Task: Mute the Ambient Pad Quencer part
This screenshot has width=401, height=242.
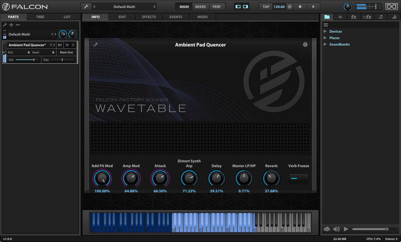Action: tap(67, 45)
